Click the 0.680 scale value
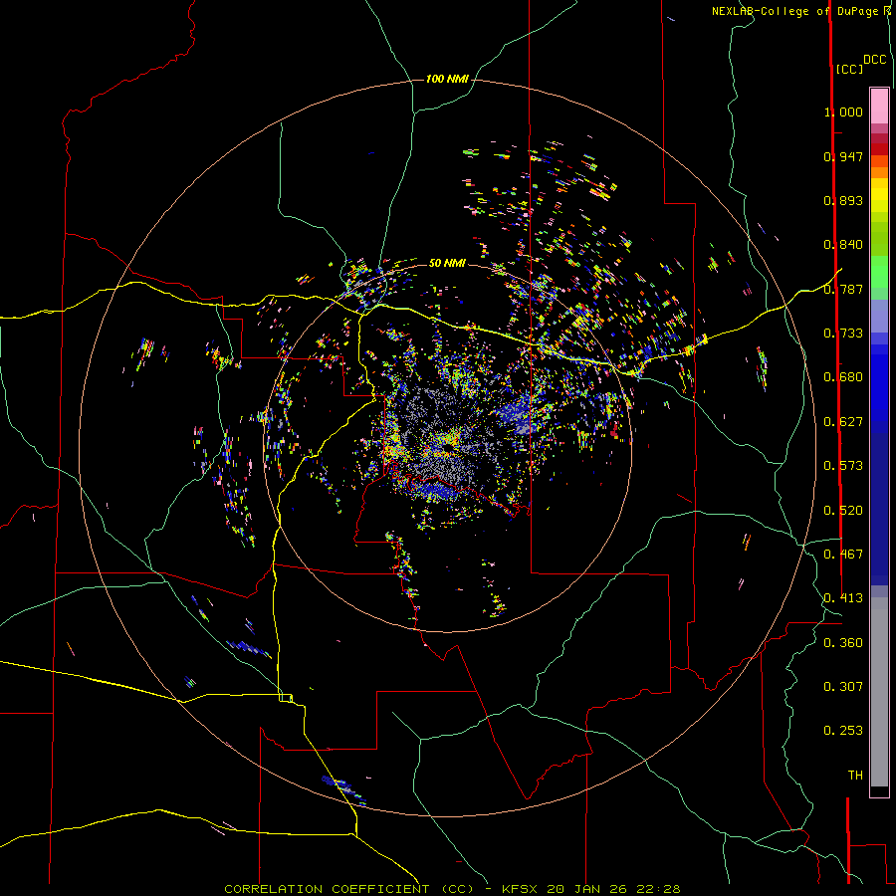896x896 pixels. coord(843,377)
